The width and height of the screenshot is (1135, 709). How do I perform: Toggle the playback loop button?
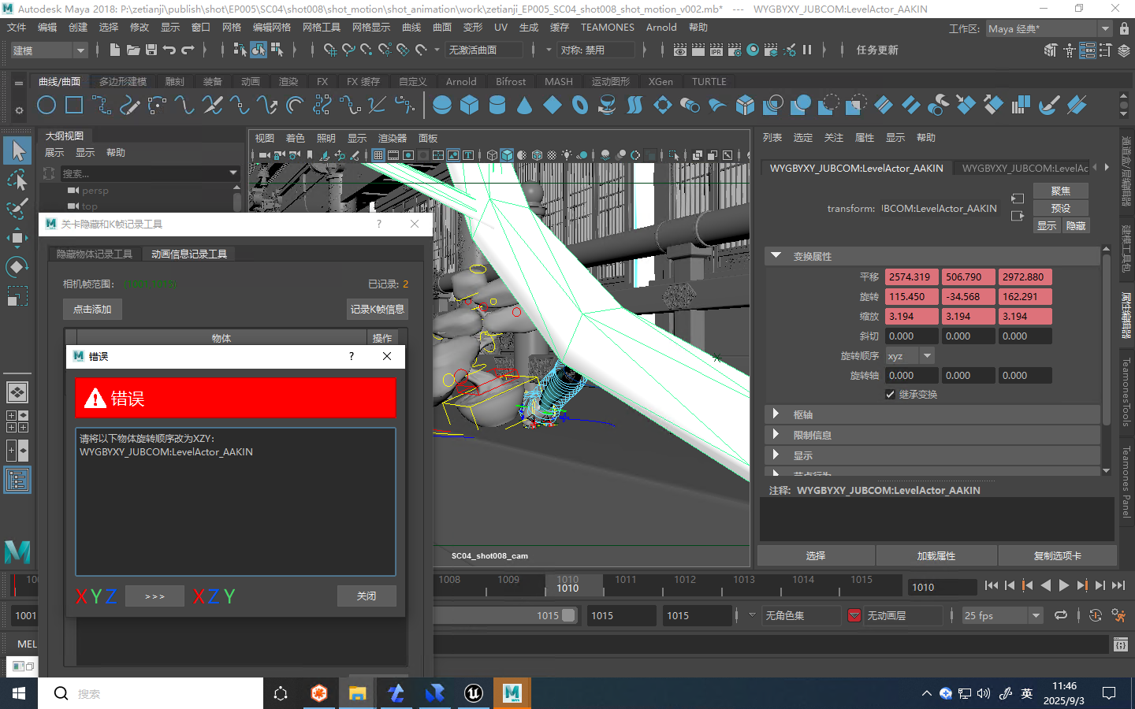pyautogui.click(x=1061, y=615)
